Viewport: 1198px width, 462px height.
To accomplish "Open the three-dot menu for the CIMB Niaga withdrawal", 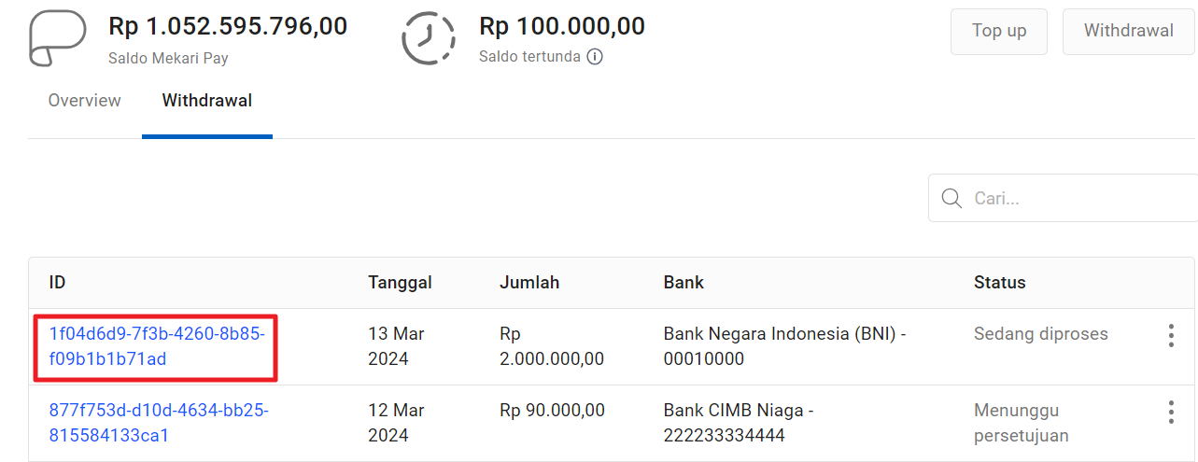I will pos(1170,412).
